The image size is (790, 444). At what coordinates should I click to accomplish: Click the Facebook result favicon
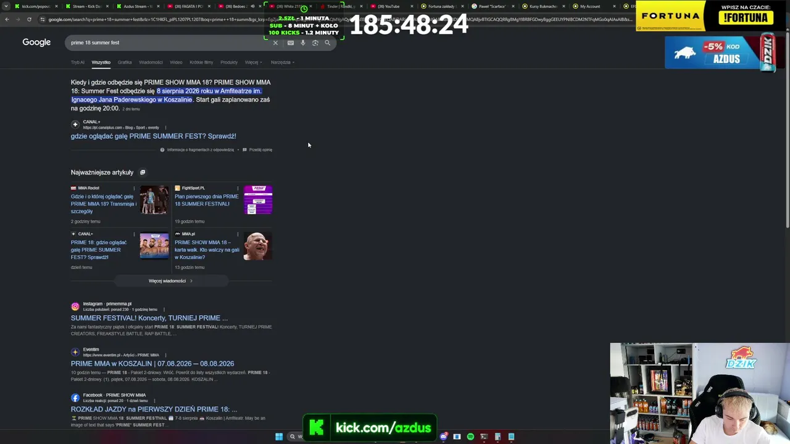pyautogui.click(x=75, y=398)
